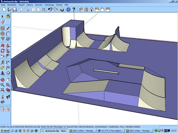Open the Werkzeuge menu
Image resolution: width=178 pixels, height=133 pixels.
(49, 5)
